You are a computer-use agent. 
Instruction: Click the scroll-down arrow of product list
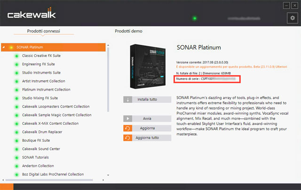point(108,175)
